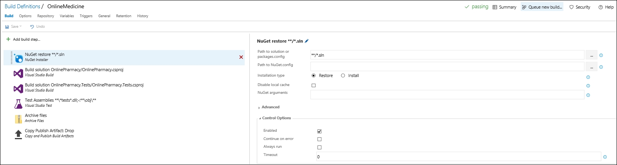Viewport: 617px width, 165px height.
Task: Click the Visual Studio icon for OnlinePharmacy.Tests.csproj step
Action: tap(18, 88)
